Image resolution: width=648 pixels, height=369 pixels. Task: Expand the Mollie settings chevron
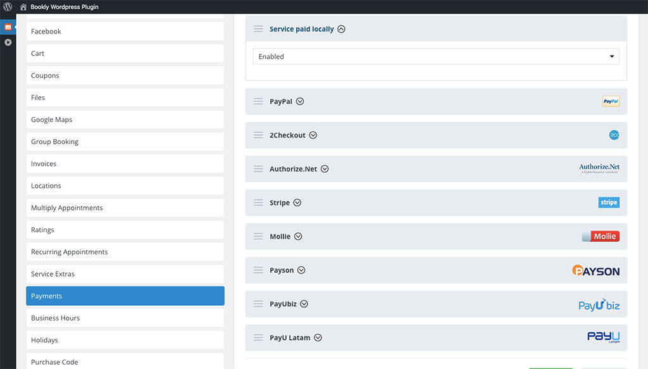pos(298,236)
